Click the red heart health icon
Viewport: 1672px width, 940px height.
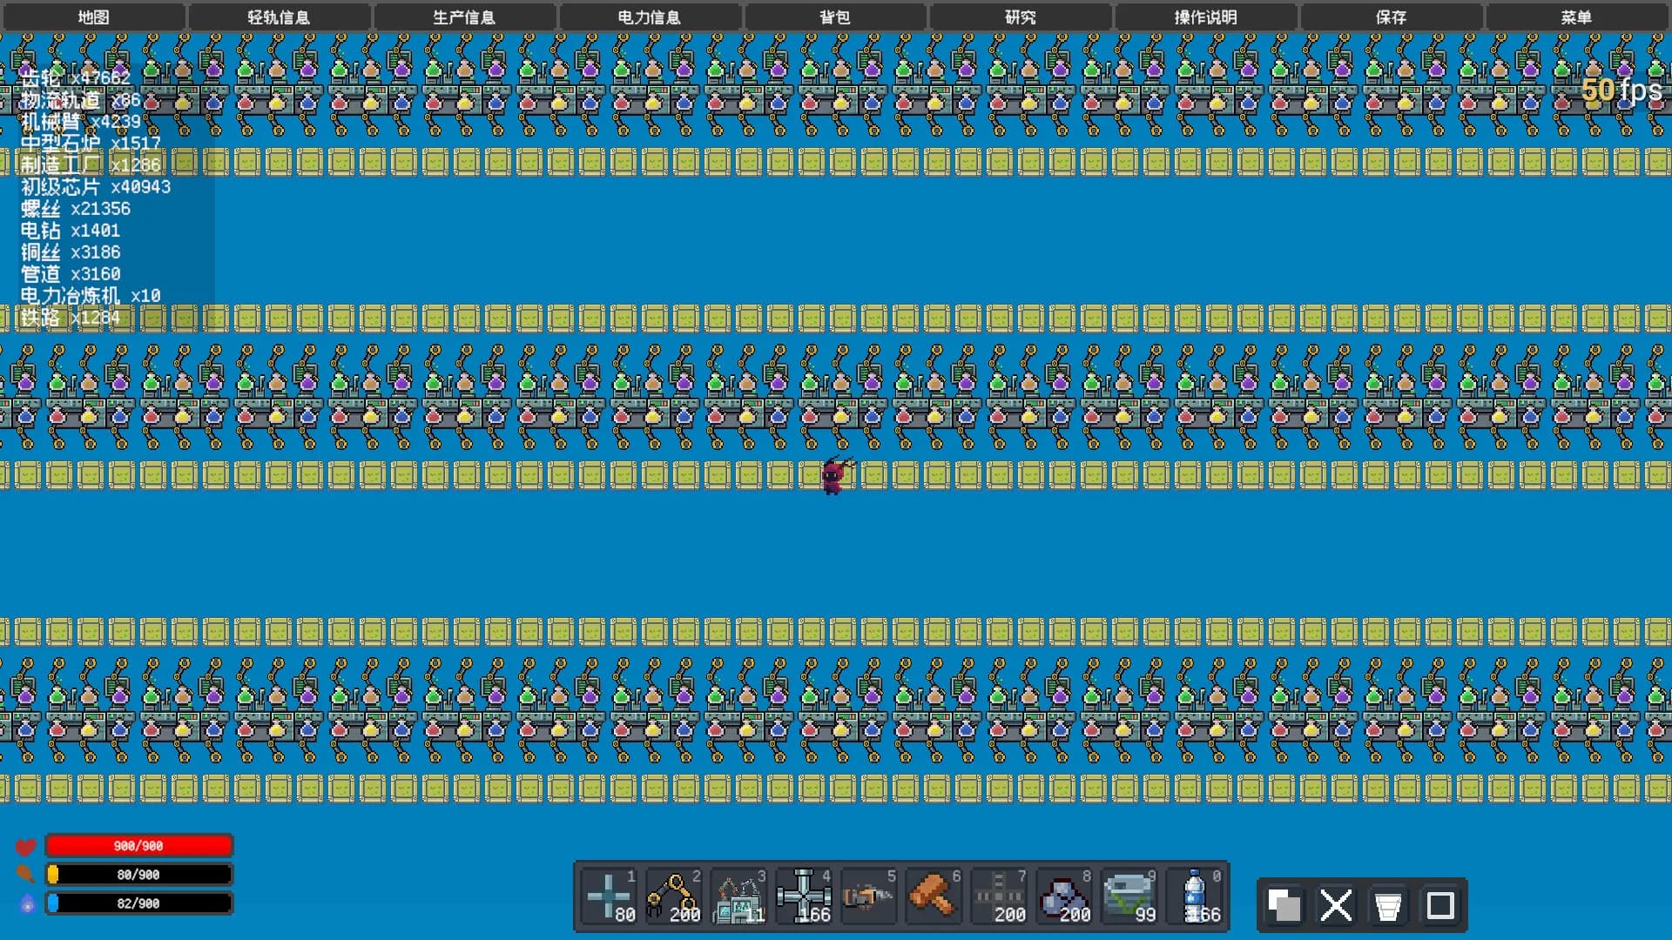[x=25, y=846]
